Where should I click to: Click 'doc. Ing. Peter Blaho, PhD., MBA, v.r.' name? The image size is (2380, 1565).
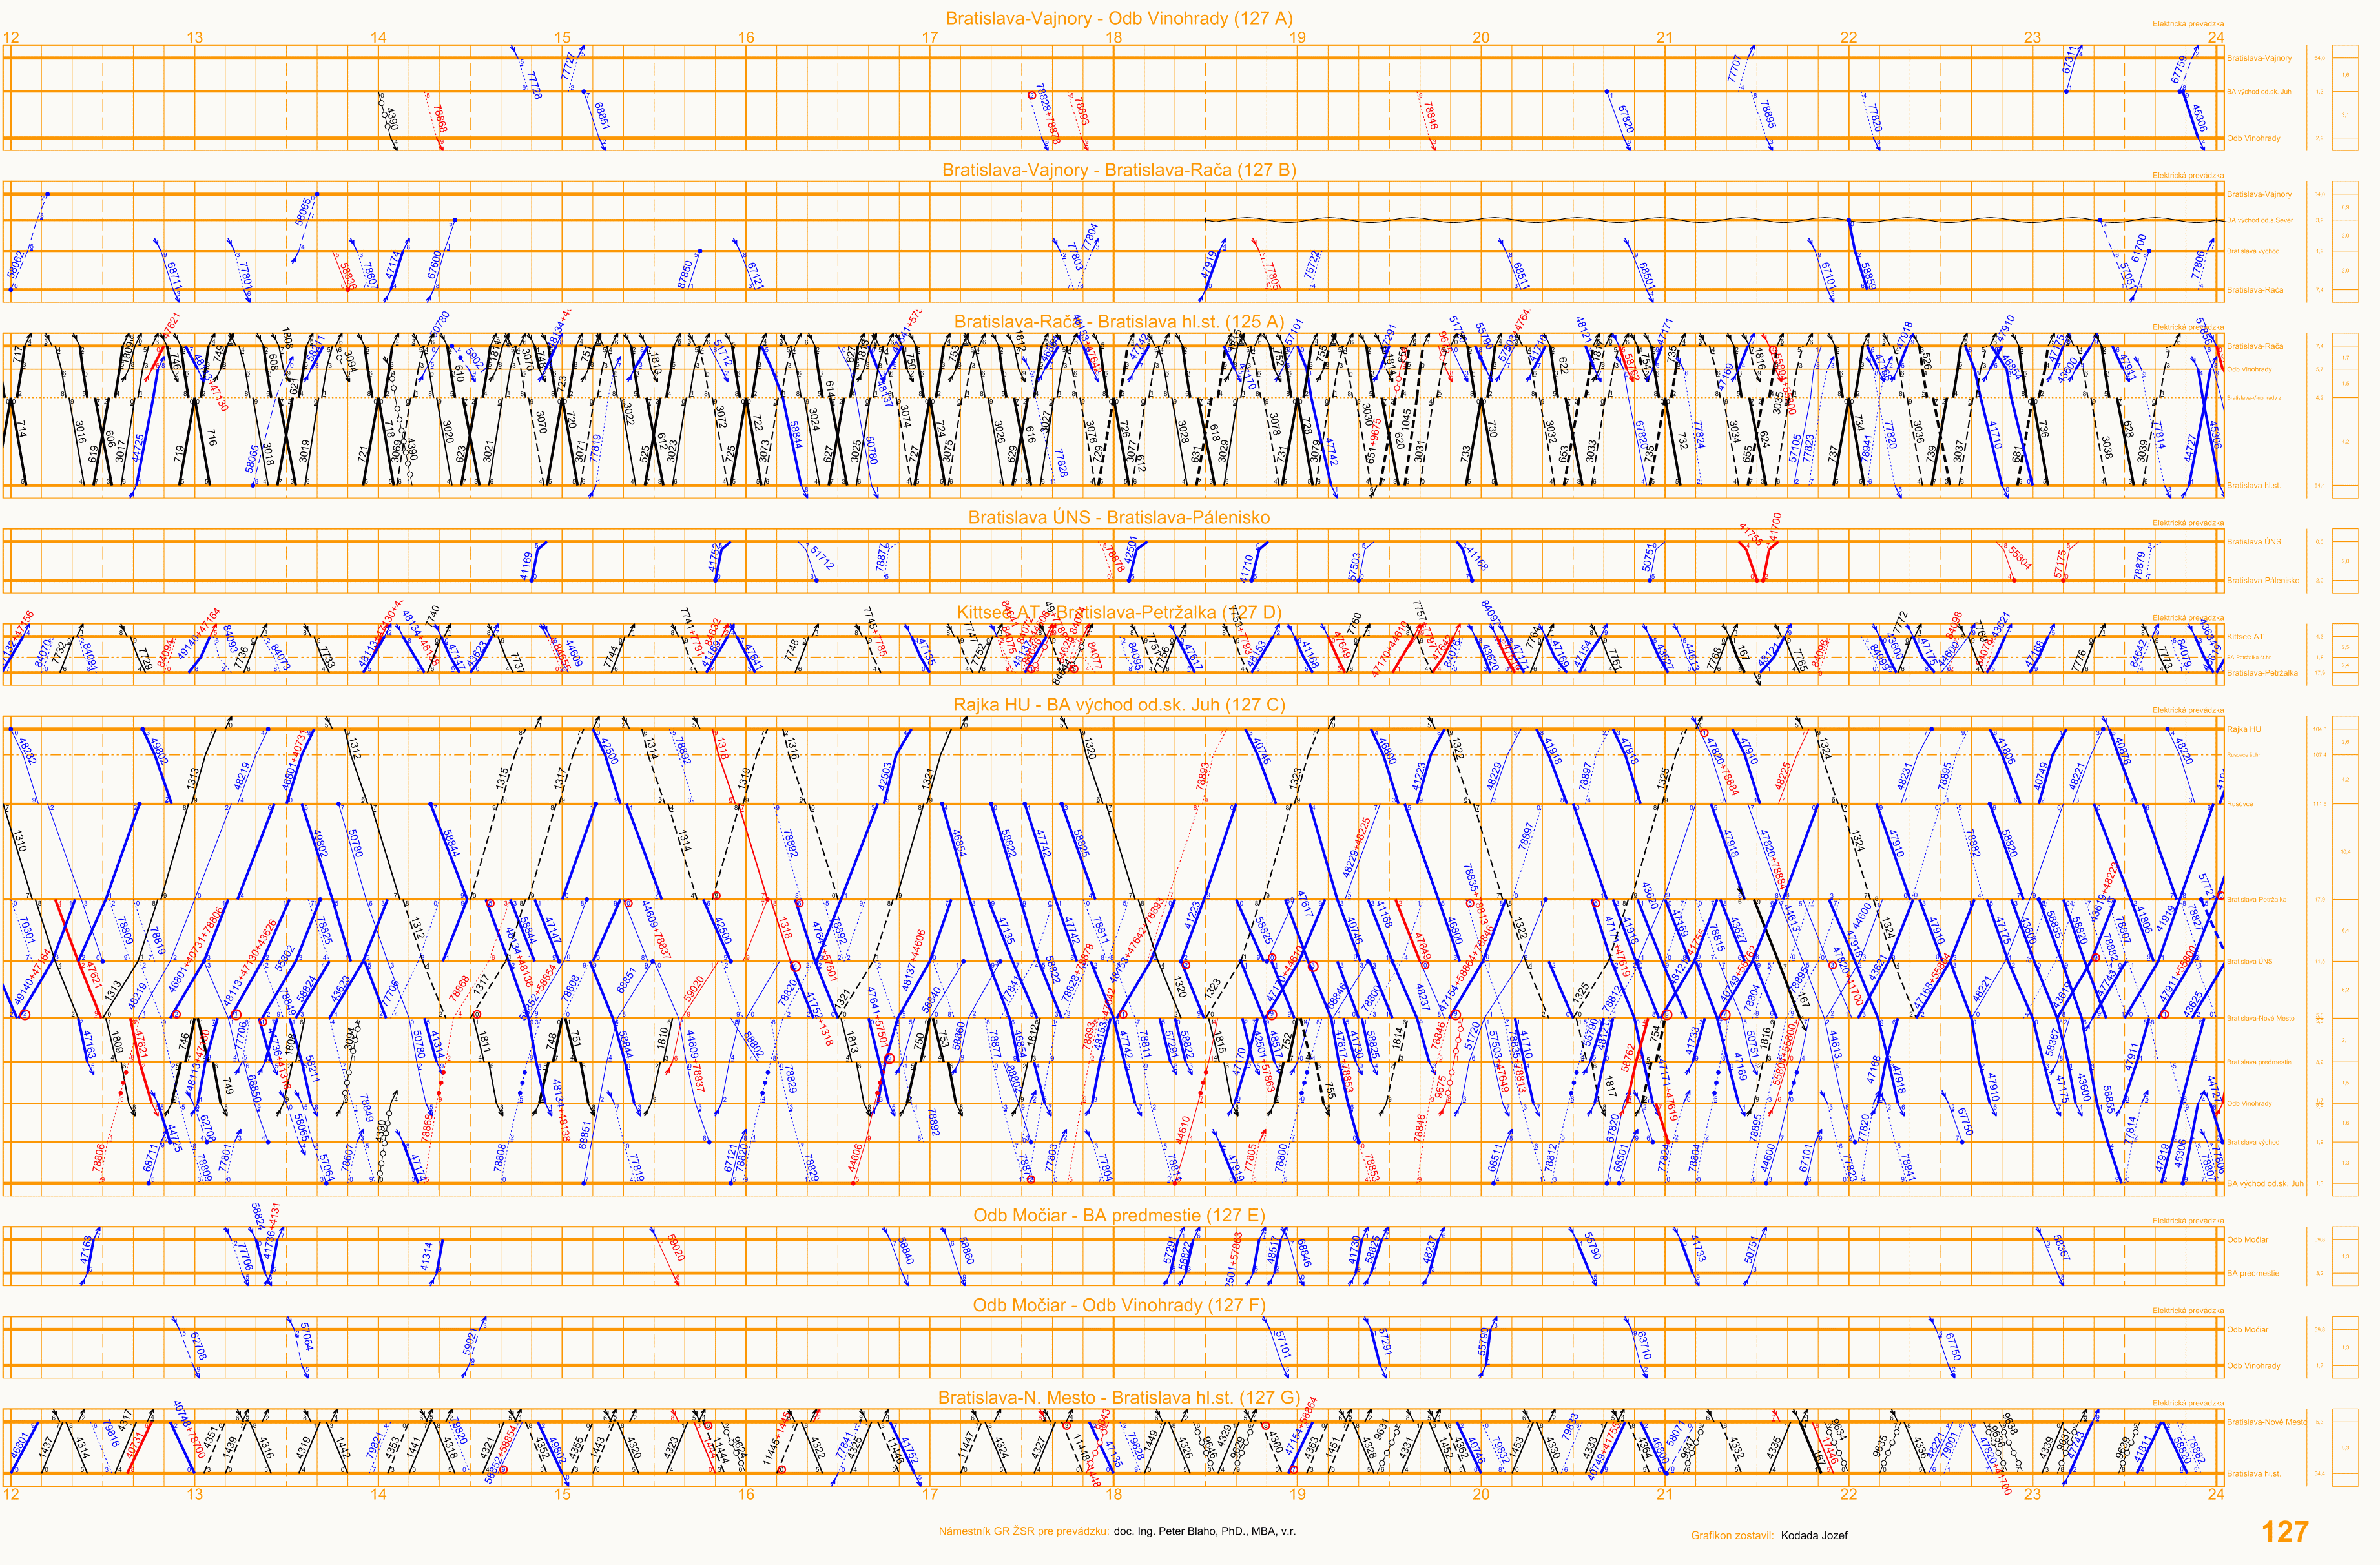tap(1205, 1531)
